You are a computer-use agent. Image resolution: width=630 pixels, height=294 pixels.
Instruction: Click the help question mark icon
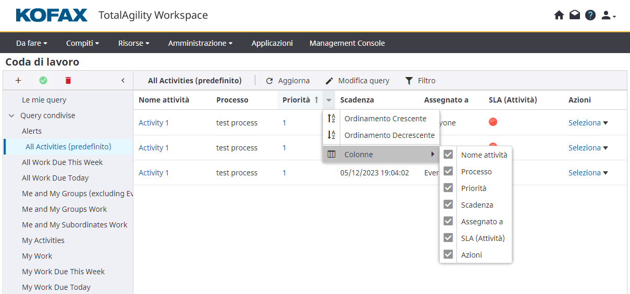click(x=590, y=16)
